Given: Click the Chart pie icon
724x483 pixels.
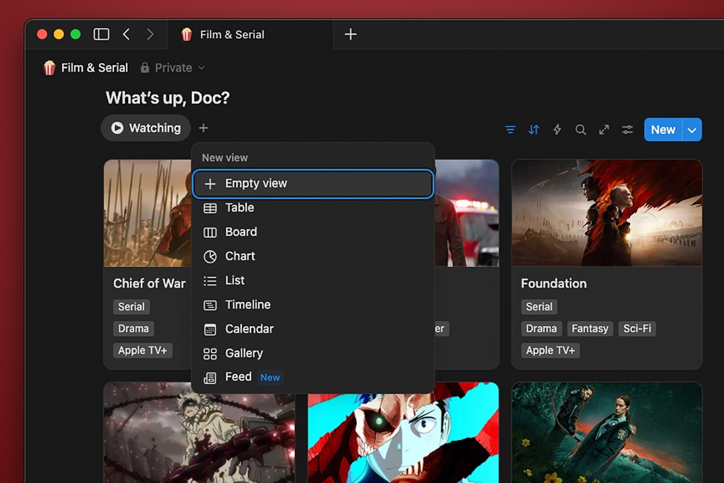Looking at the screenshot, I should [210, 256].
